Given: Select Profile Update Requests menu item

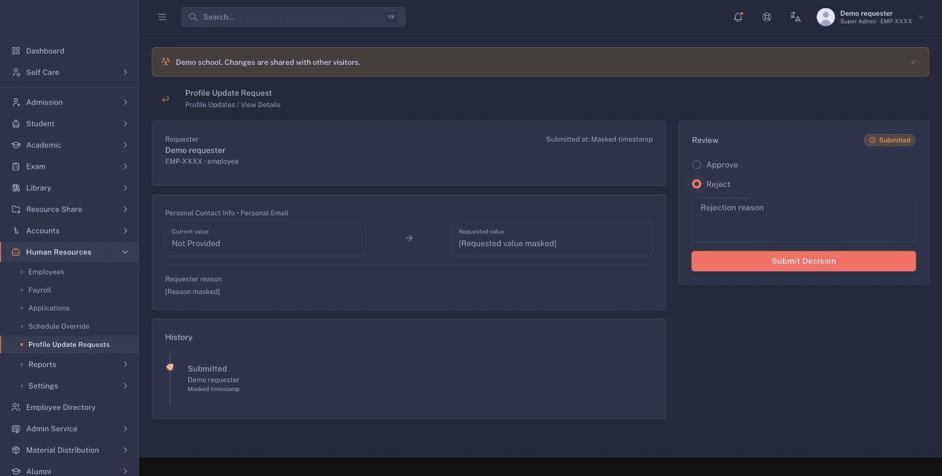Looking at the screenshot, I should (69, 344).
